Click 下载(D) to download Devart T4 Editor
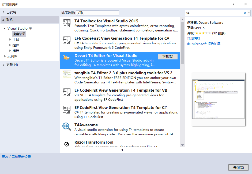The height and width of the screenshot is (174, 252). [x=168, y=56]
